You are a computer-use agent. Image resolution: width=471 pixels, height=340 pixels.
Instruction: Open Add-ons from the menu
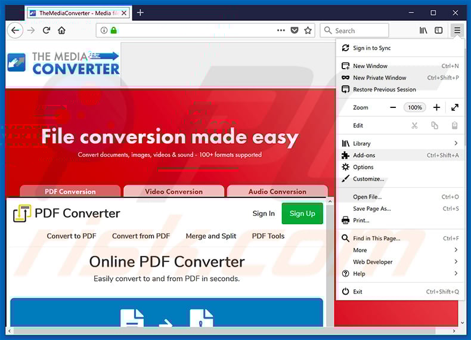(x=401, y=155)
